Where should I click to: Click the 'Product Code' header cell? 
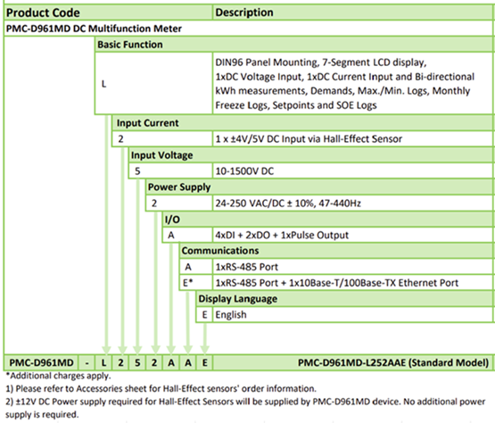108,12
